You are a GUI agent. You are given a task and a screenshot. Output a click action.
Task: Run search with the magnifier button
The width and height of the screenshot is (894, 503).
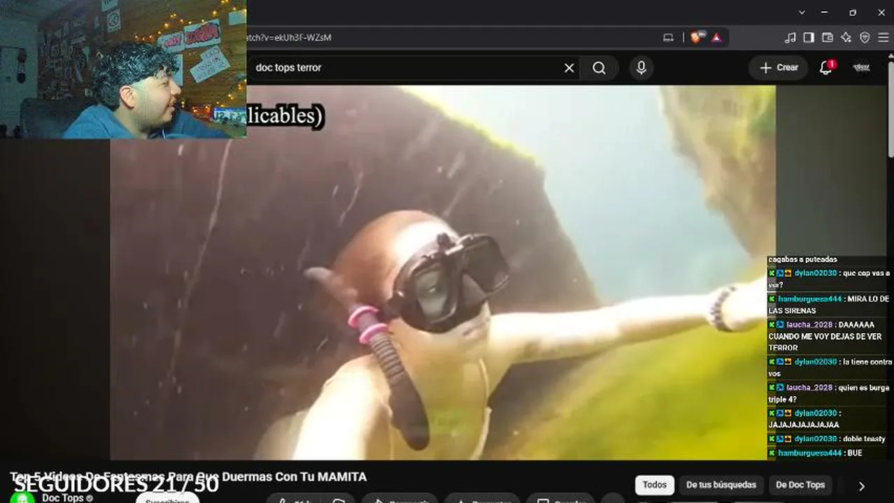pyautogui.click(x=599, y=68)
